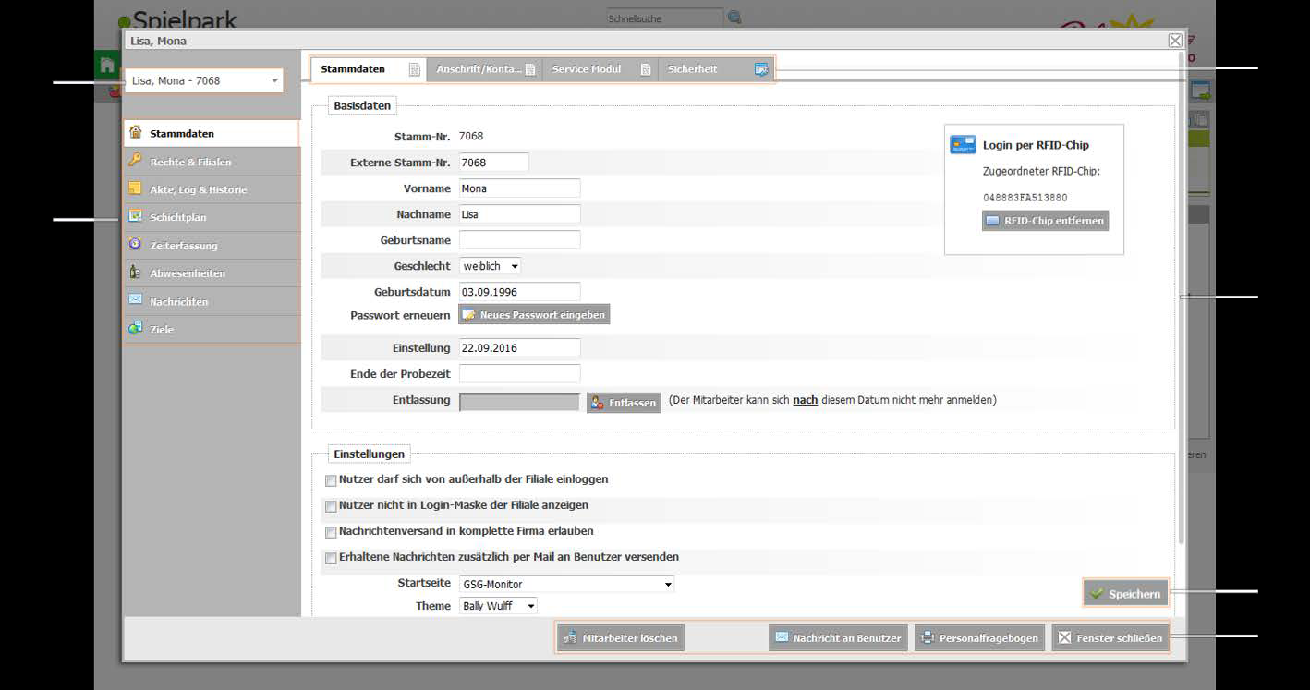Switch to the Anschrift/Kontakt tab
1310x690 pixels.
click(486, 69)
